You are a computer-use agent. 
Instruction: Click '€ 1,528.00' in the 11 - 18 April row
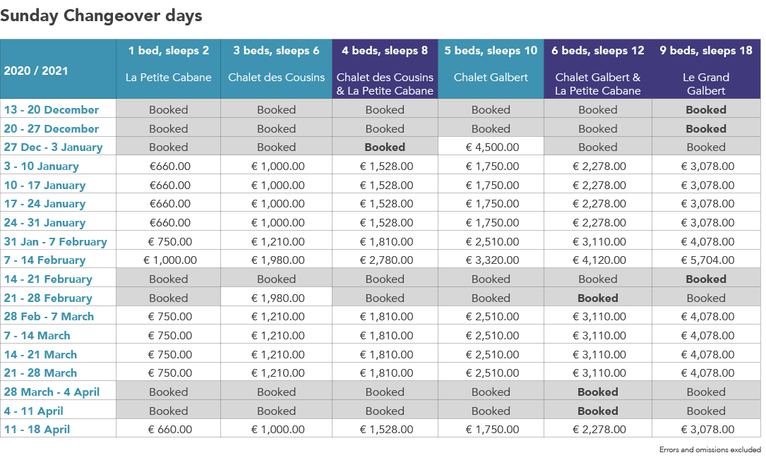386,430
